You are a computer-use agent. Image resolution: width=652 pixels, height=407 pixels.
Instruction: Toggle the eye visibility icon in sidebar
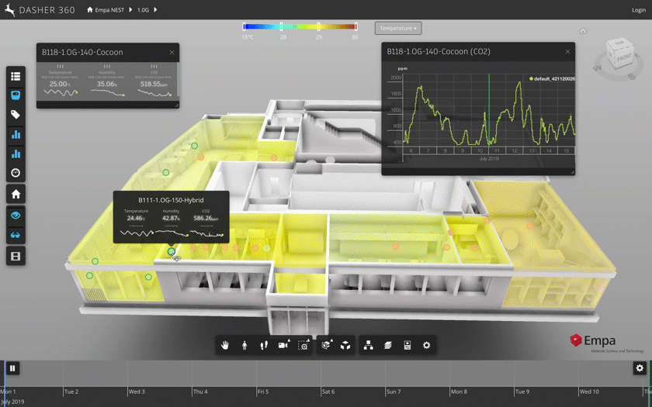[x=16, y=216]
